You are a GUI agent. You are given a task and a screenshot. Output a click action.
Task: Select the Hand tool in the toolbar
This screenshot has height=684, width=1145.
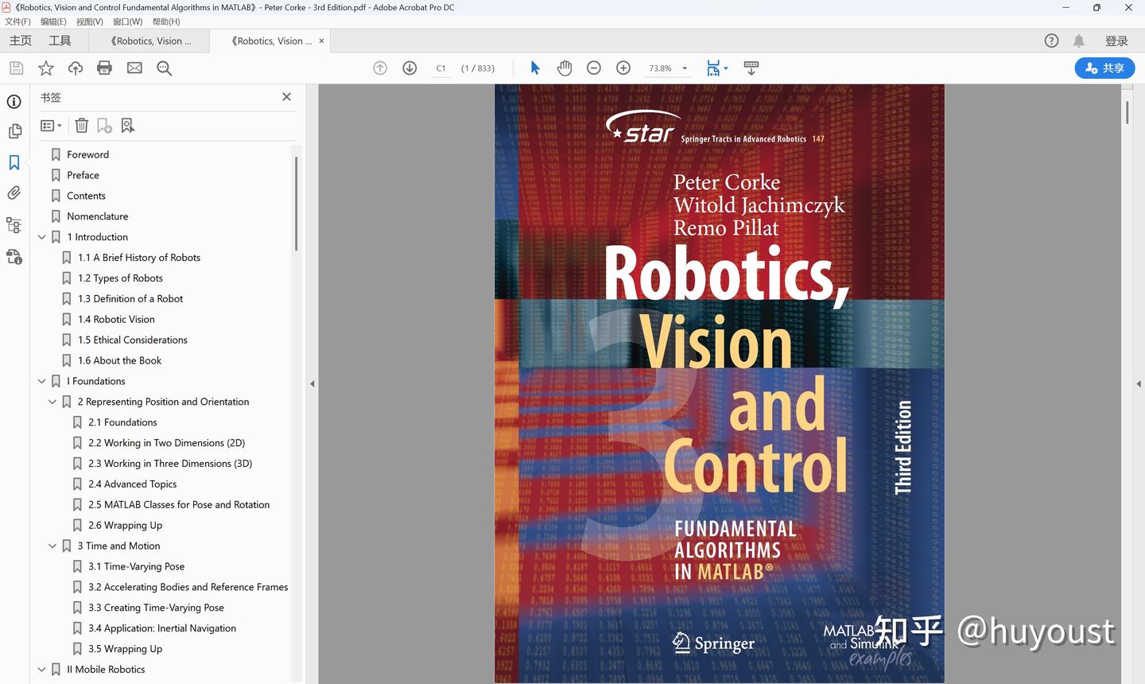565,68
